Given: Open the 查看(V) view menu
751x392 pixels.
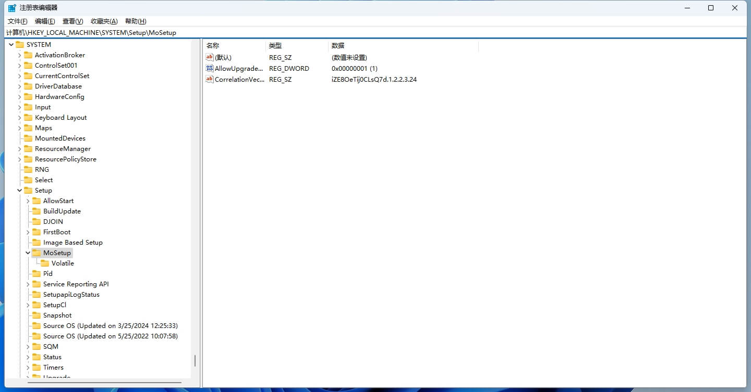Looking at the screenshot, I should click(x=72, y=21).
